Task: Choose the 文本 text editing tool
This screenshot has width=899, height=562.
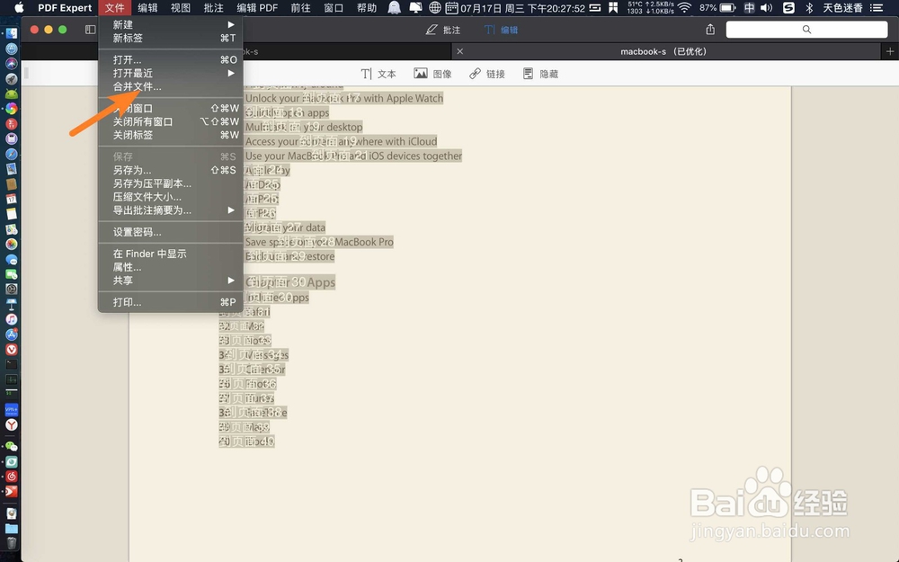Action: [378, 74]
